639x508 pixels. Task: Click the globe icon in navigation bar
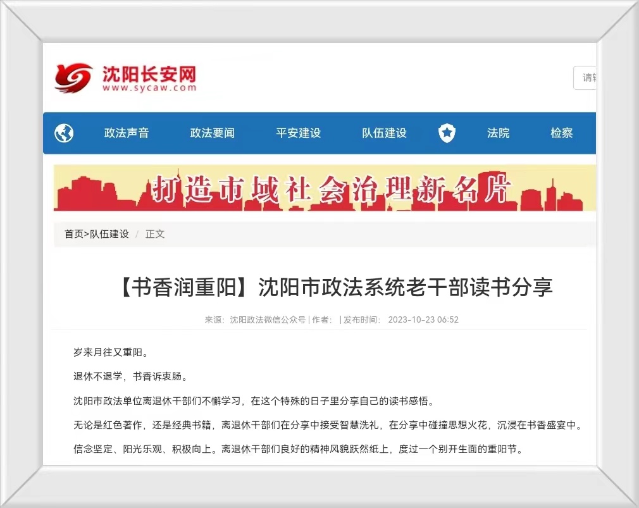tap(64, 133)
